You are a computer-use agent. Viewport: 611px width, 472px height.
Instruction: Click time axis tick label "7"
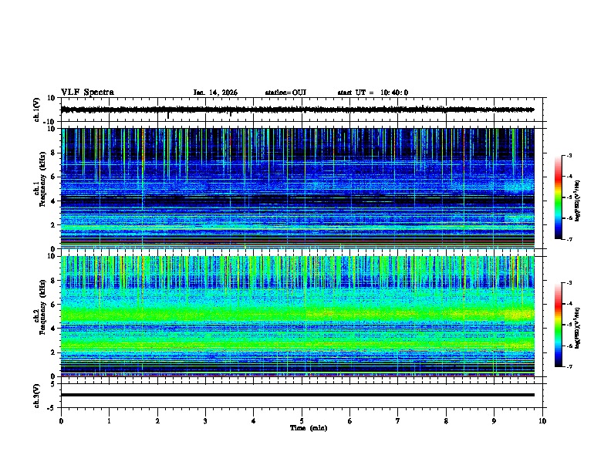click(398, 421)
